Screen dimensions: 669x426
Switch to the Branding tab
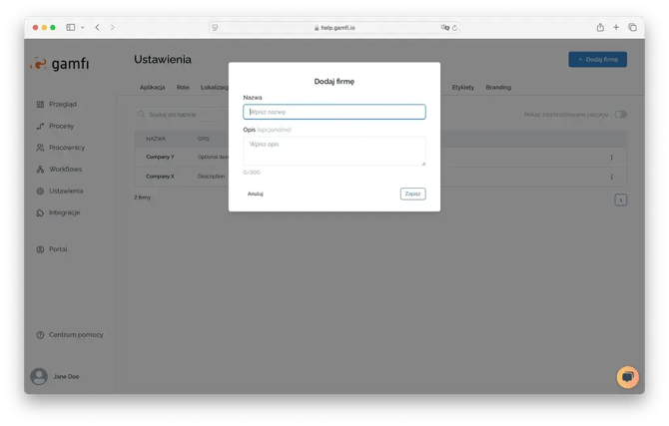498,88
